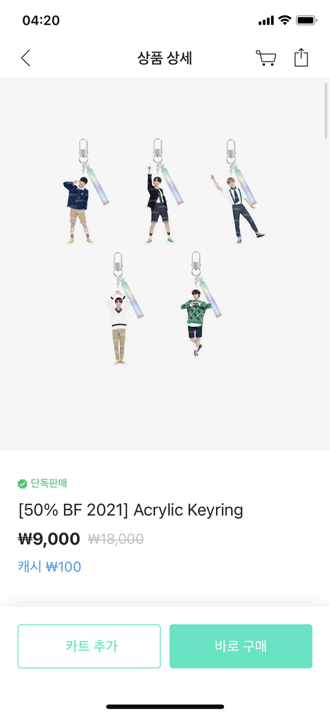Click 바로 구매 button

[x=241, y=646]
